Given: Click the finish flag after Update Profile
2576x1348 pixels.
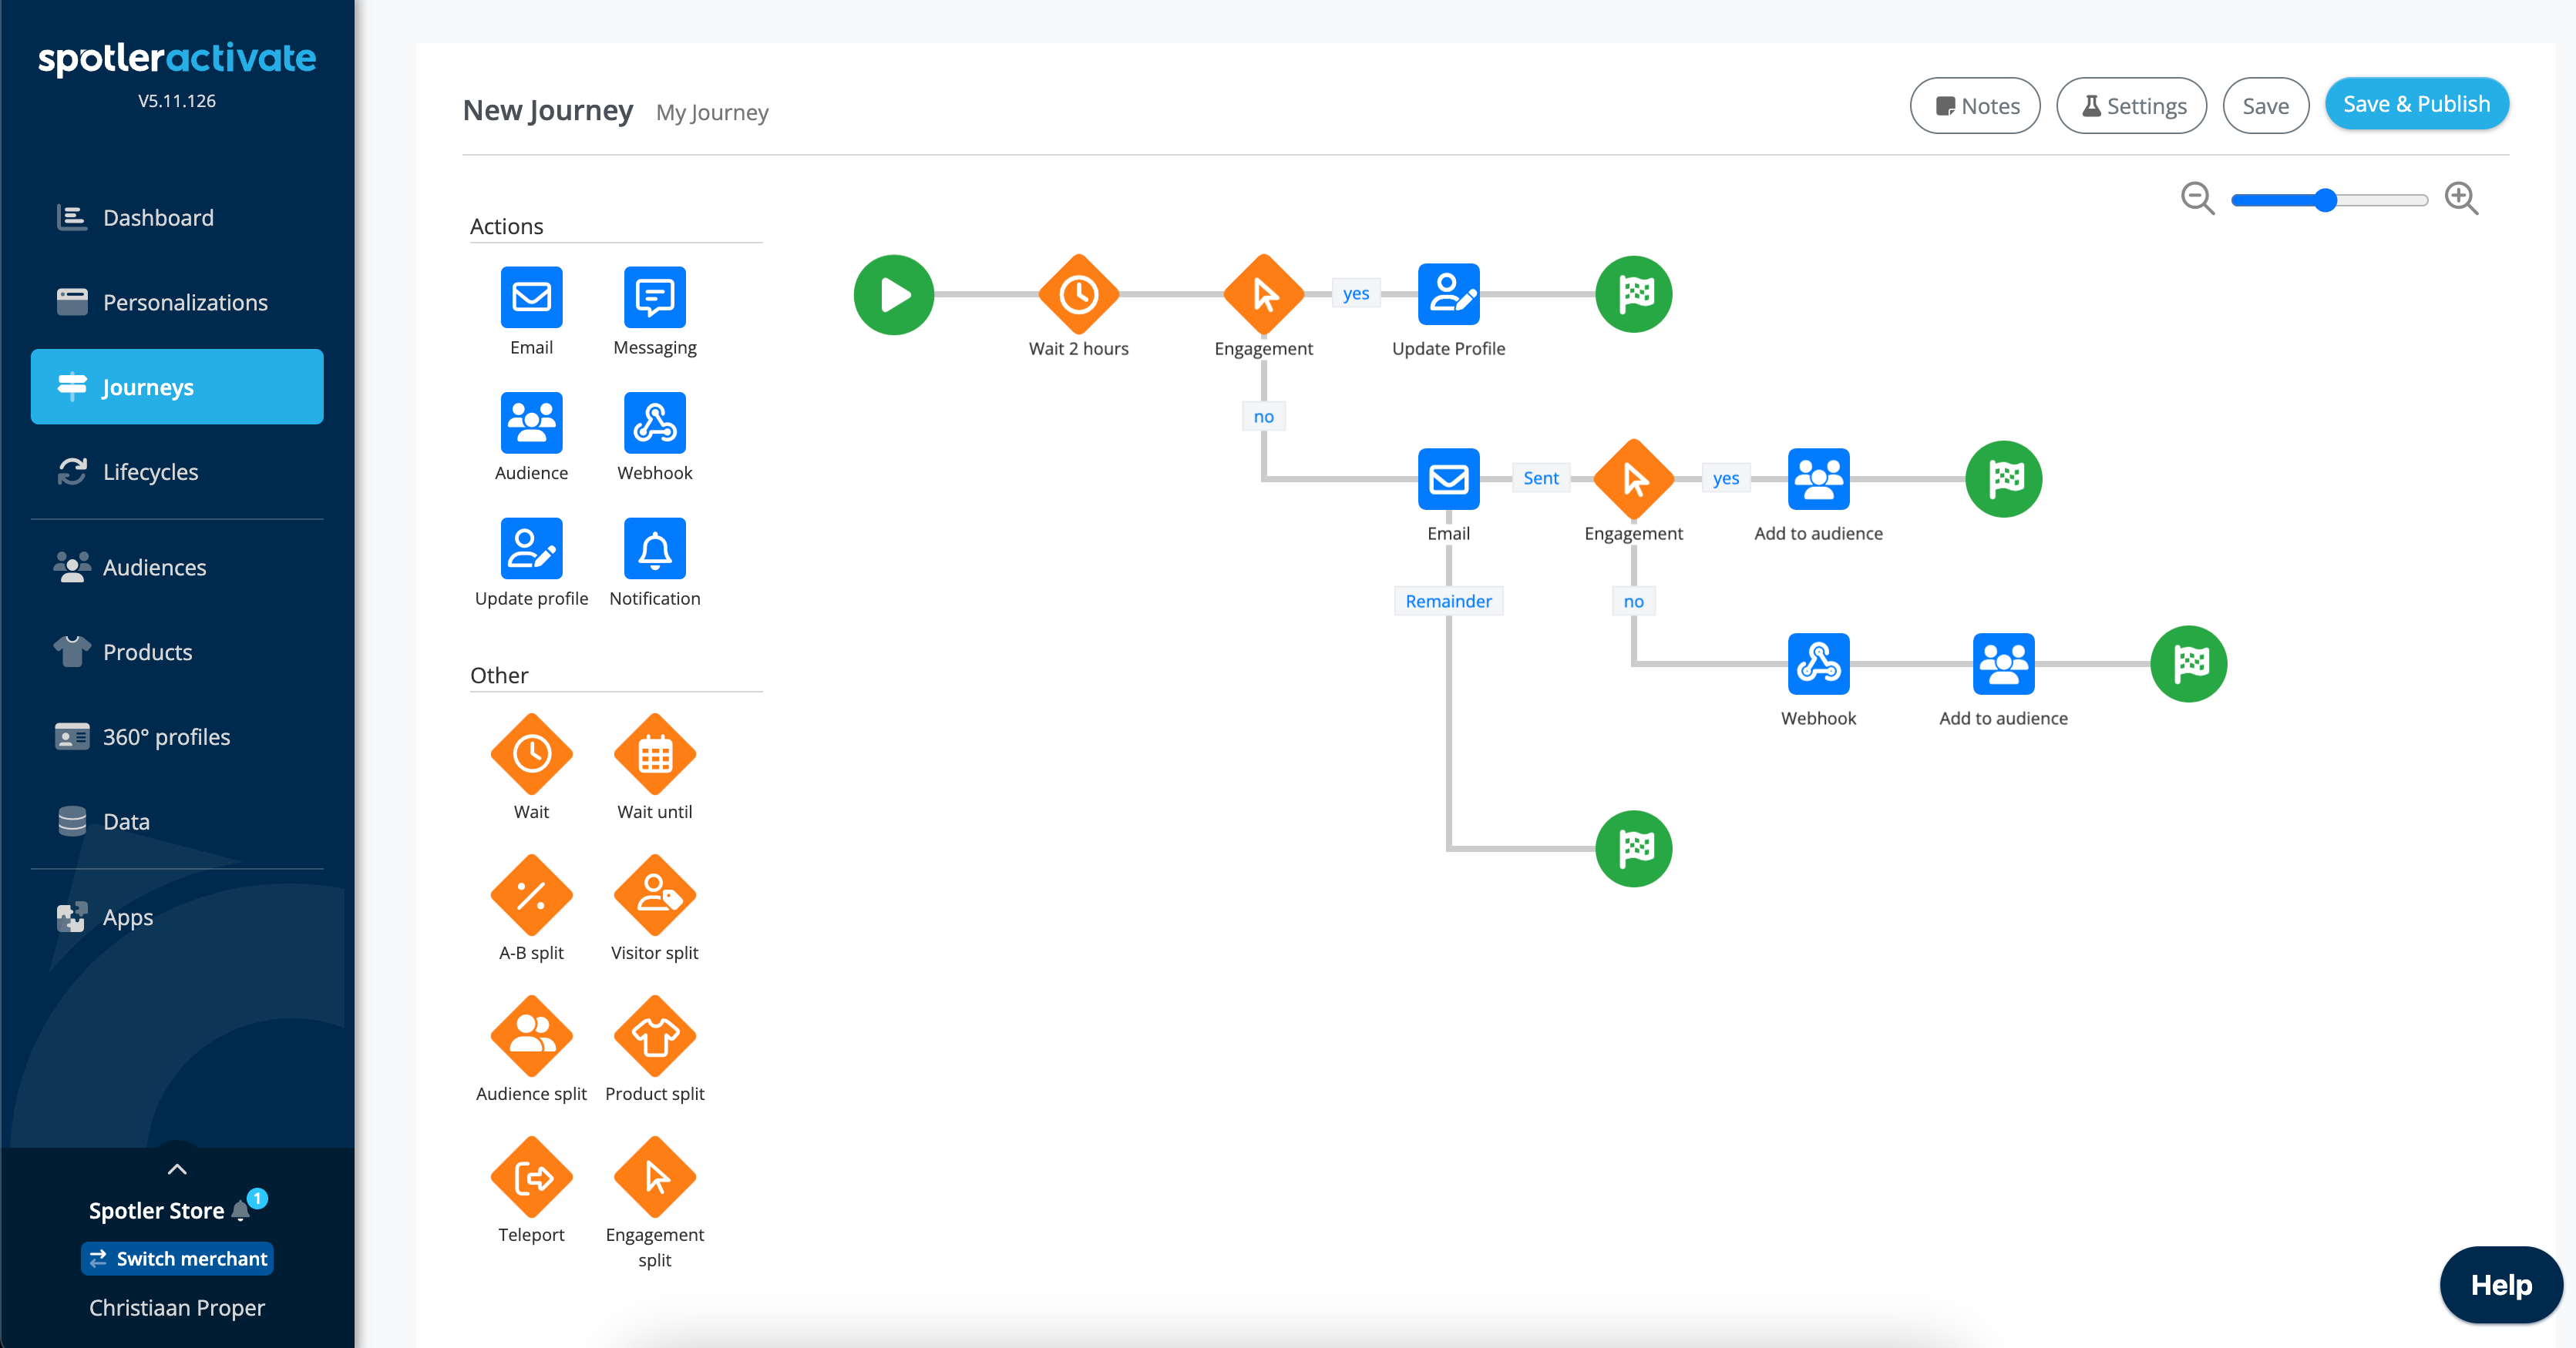Looking at the screenshot, I should pos(1633,295).
